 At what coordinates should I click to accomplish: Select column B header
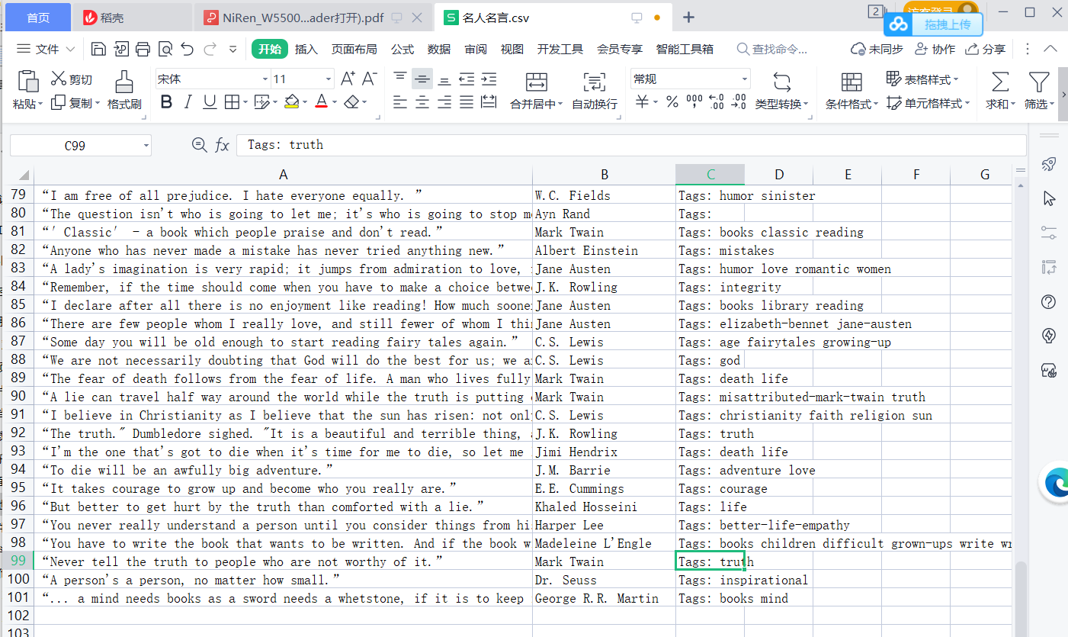point(604,175)
